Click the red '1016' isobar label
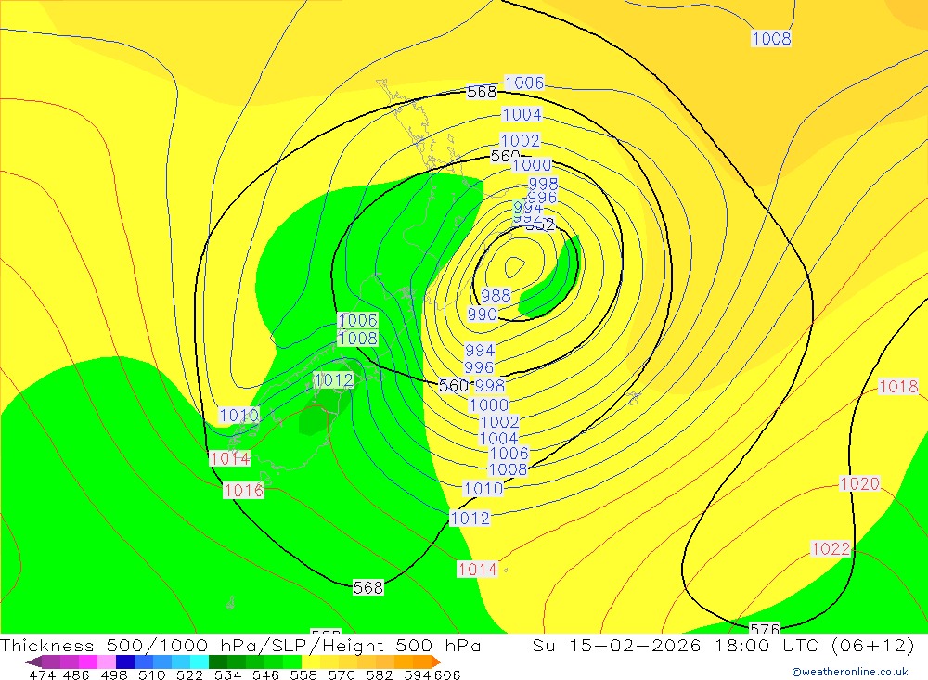928x680 pixels. click(x=243, y=490)
